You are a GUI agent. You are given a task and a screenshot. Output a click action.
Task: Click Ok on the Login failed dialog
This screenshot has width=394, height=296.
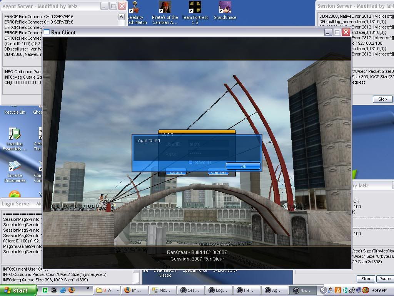click(243, 166)
